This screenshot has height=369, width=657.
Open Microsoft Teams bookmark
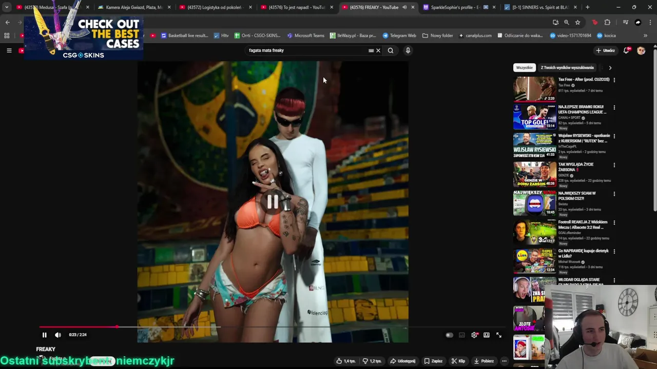(x=305, y=35)
